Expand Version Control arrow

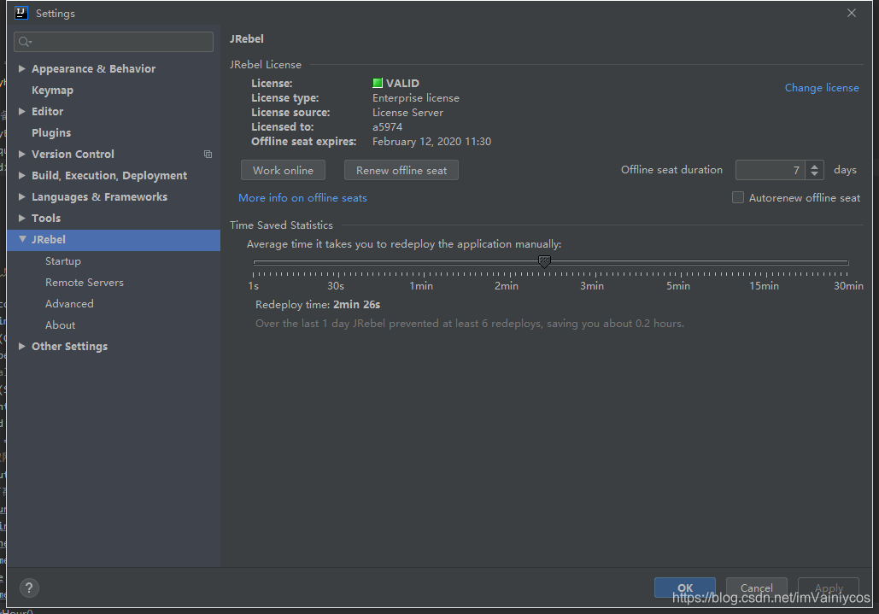coord(22,154)
